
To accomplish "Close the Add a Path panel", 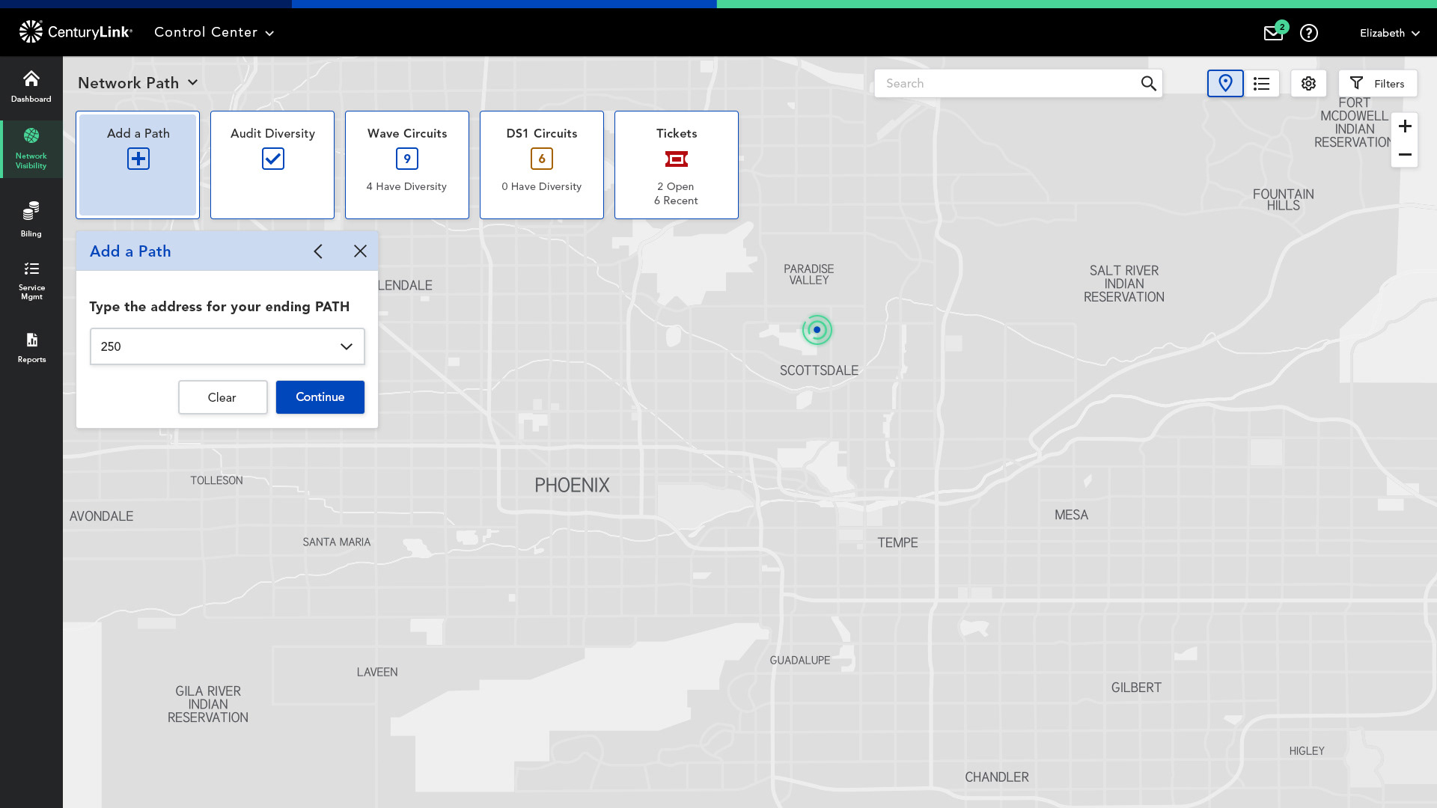I will tap(360, 251).
